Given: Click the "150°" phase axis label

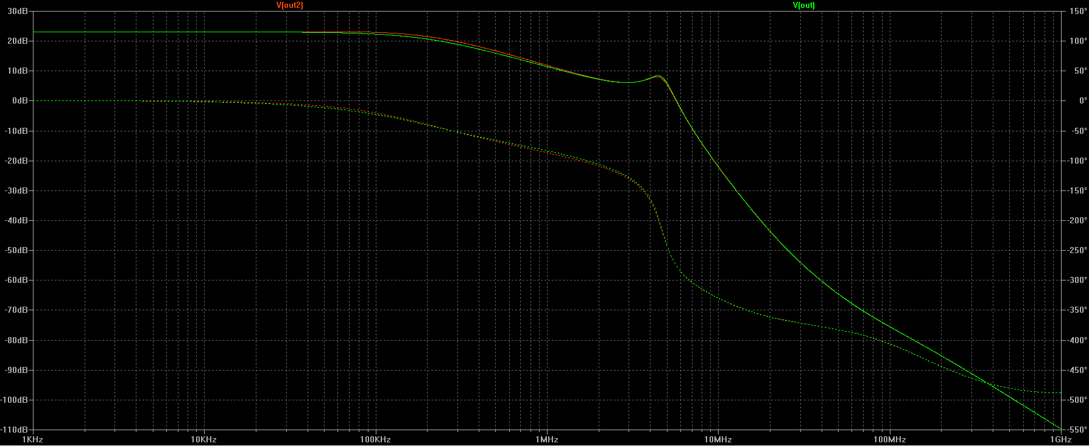Looking at the screenshot, I should click(1078, 11).
